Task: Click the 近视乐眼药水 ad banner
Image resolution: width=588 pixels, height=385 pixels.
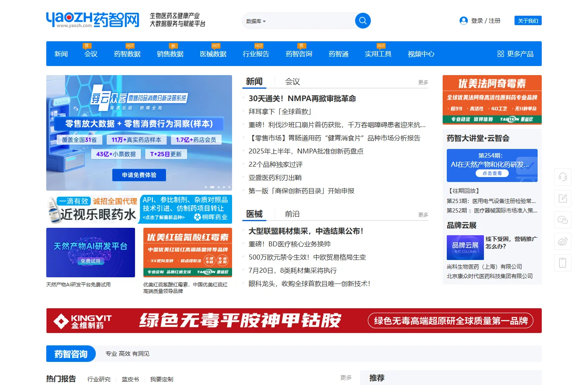Action: coord(139,209)
